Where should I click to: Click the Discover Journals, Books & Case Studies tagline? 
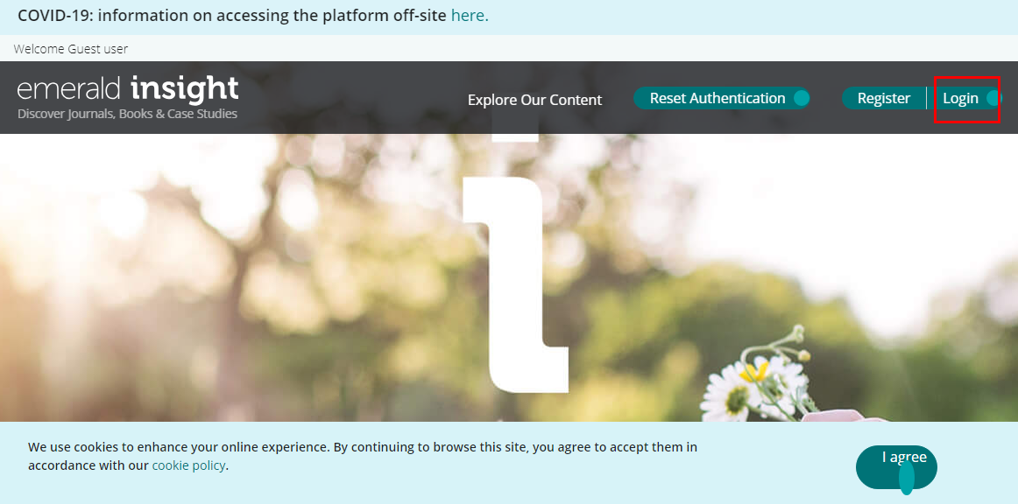point(128,114)
